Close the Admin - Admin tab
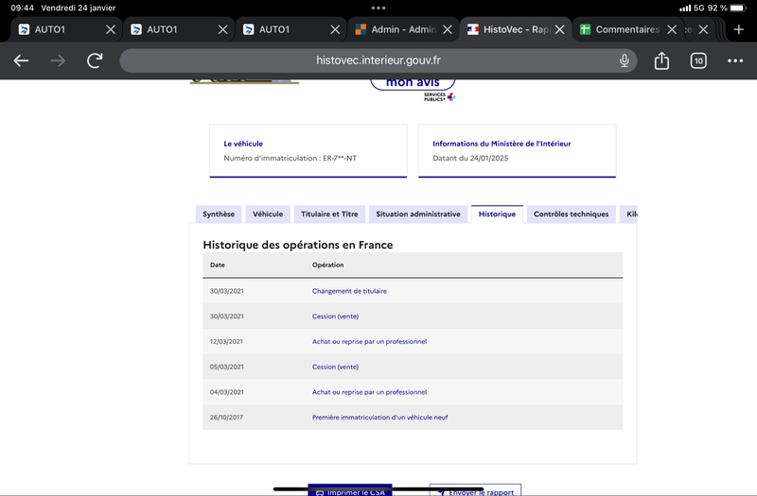This screenshot has height=496, width=757. pyautogui.click(x=448, y=29)
